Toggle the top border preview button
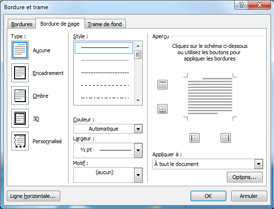This screenshot has height=209, width=274. (163, 85)
